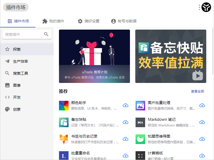Select the 图像 category
This screenshot has height=160, width=214.
tap(27, 85)
